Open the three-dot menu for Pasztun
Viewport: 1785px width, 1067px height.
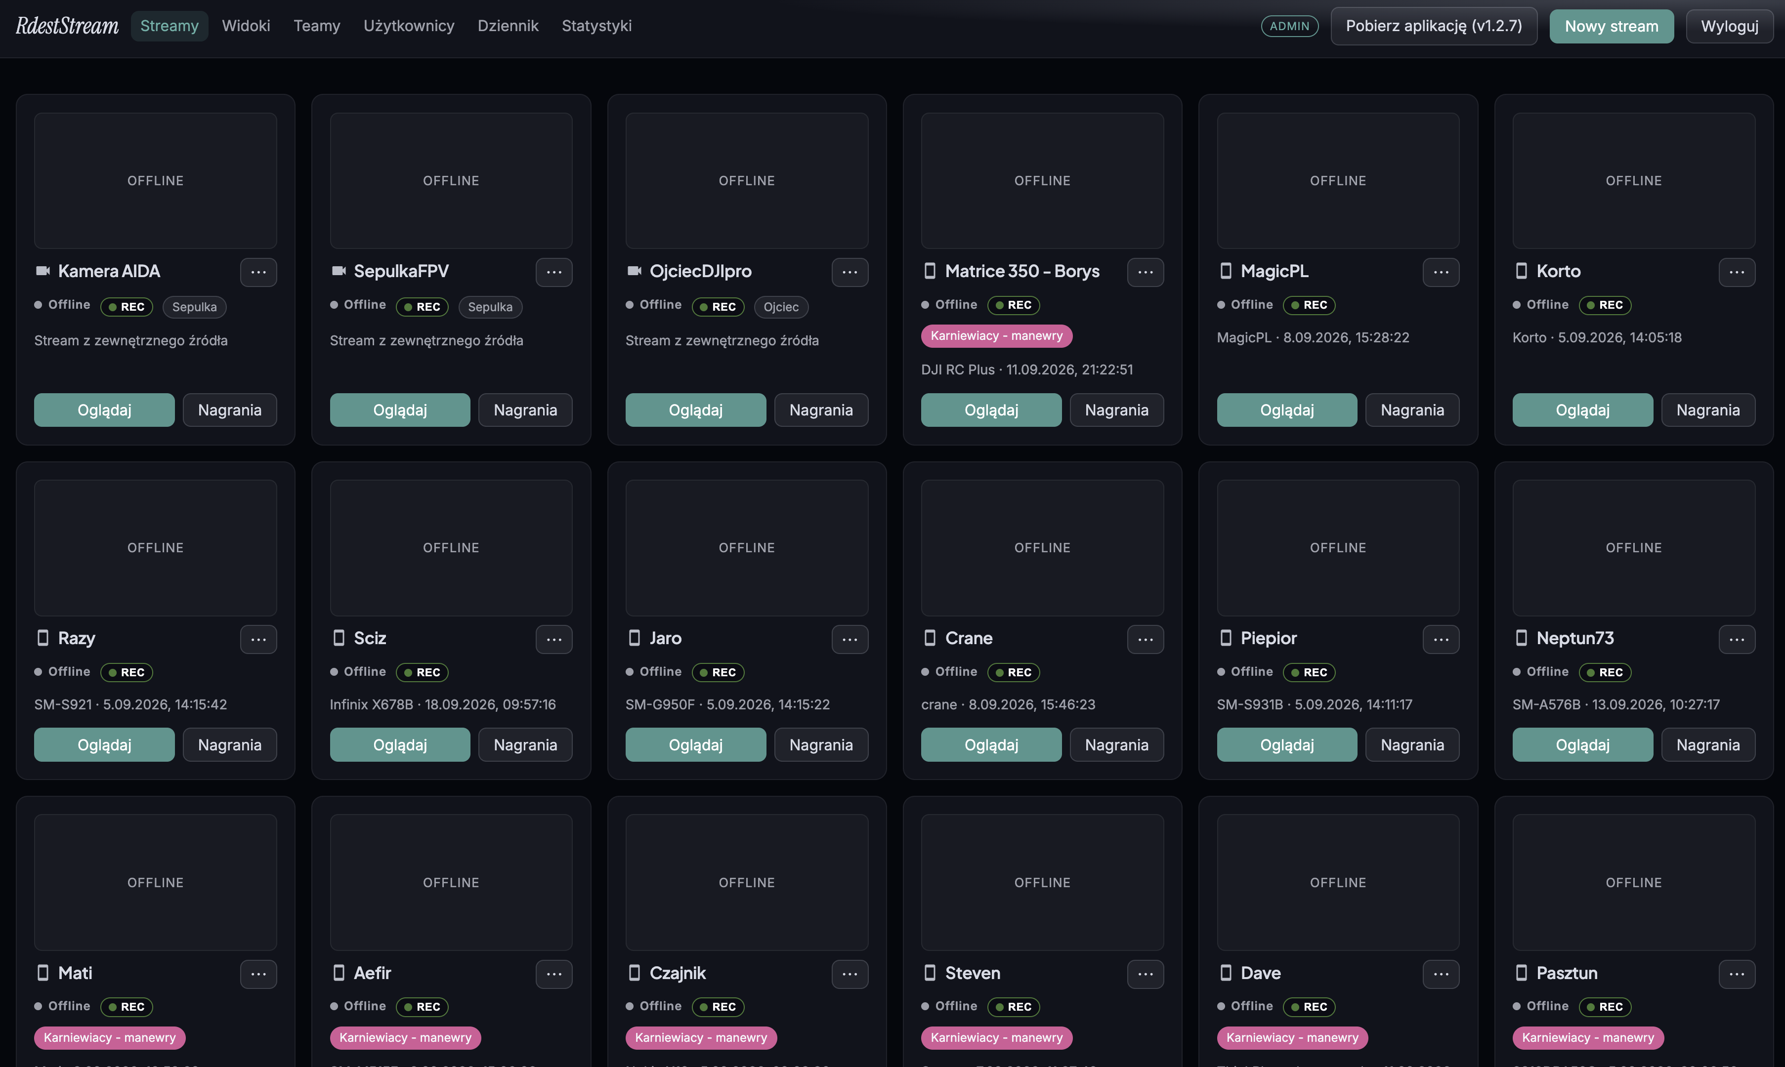tap(1737, 974)
